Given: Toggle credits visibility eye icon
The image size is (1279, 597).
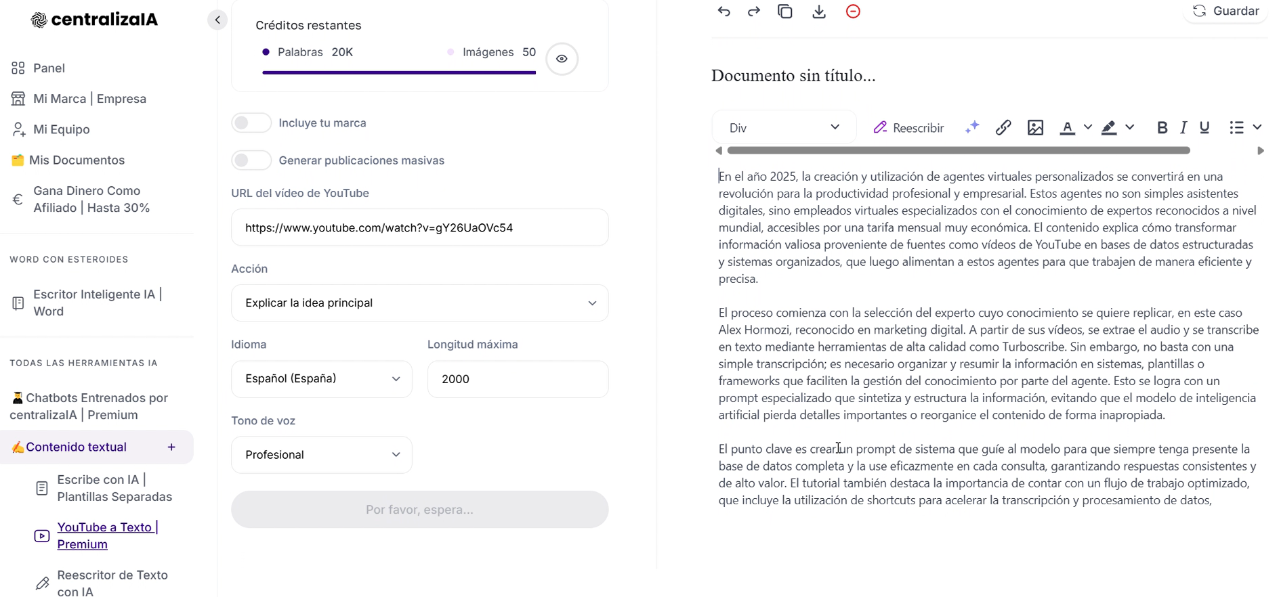Looking at the screenshot, I should tap(562, 59).
